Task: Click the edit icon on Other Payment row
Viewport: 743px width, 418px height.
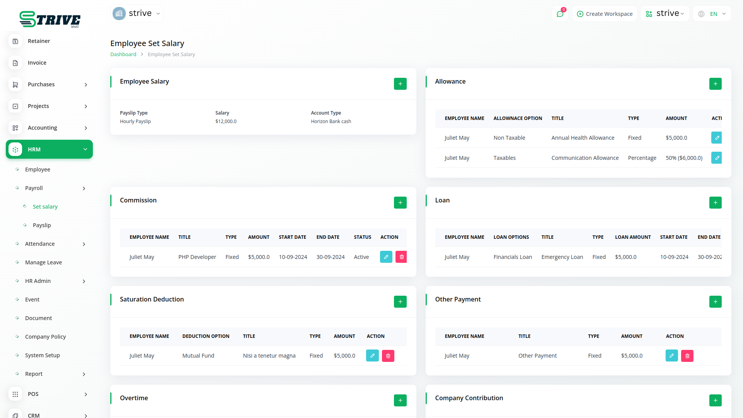Action: [x=671, y=355]
